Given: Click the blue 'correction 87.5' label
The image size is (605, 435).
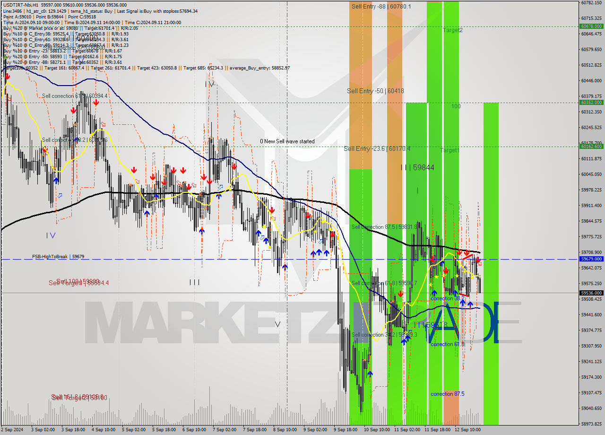Looking at the screenshot, I should click(x=448, y=394).
